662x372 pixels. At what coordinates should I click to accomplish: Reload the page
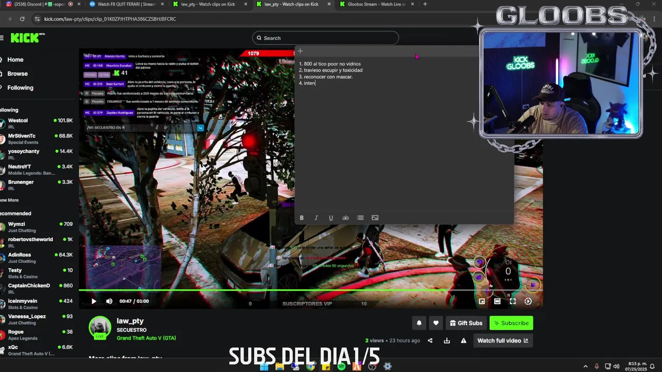(22, 19)
